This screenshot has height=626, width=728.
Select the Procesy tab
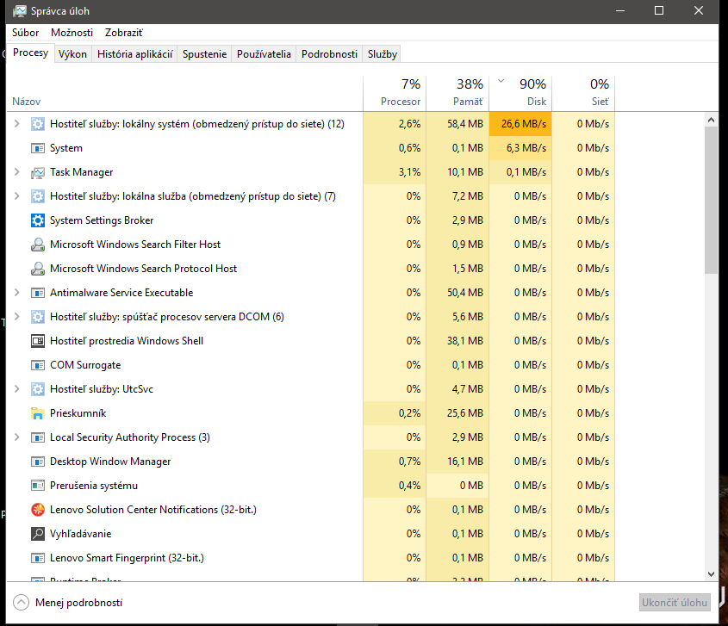click(x=31, y=53)
